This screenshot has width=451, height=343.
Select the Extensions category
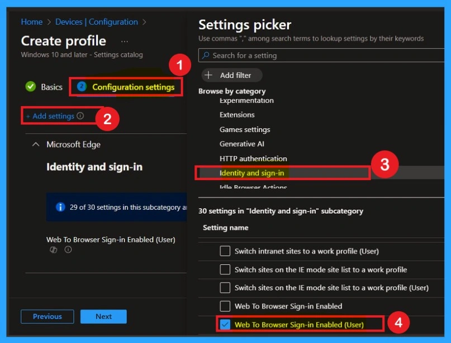pyautogui.click(x=237, y=115)
